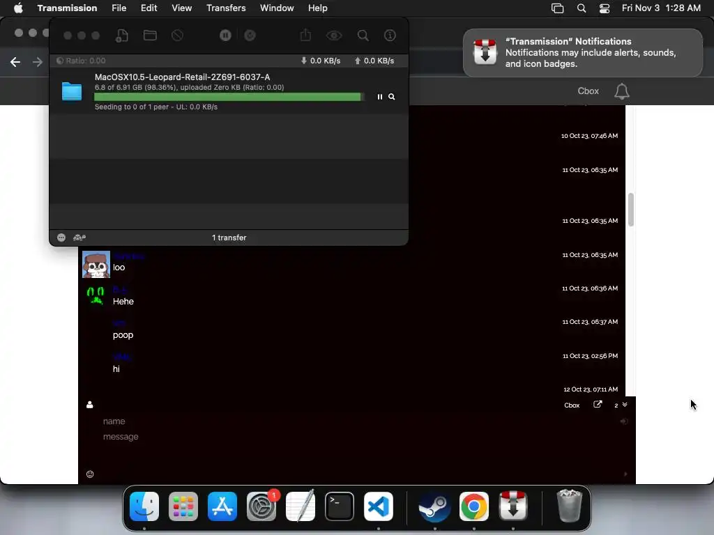Open Steam from the Dock
This screenshot has width=714, height=535.
tap(435, 506)
